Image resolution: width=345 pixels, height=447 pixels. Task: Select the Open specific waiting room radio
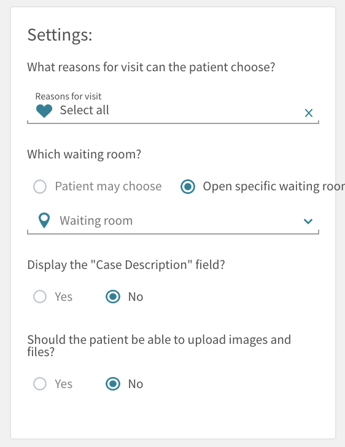click(x=188, y=187)
